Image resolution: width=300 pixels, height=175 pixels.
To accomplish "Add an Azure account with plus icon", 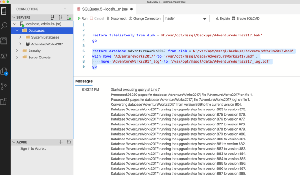I will click(60, 142).
